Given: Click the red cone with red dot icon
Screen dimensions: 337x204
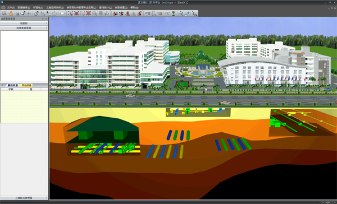Looking at the screenshot, I should [x=139, y=13].
